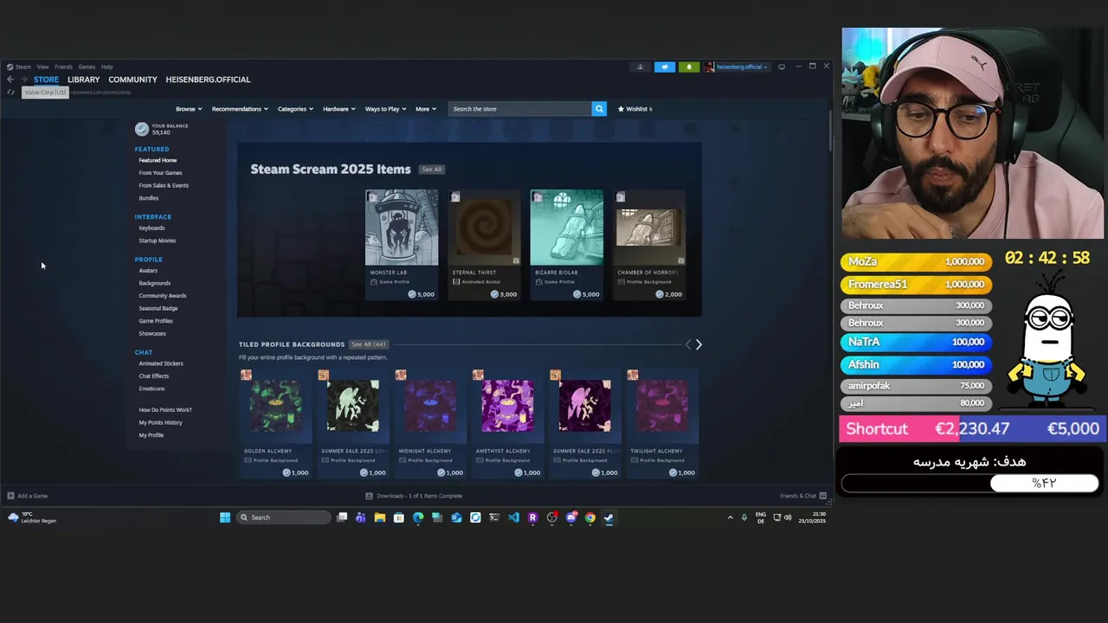
Task: Open Discord from the taskbar
Action: [x=571, y=517]
